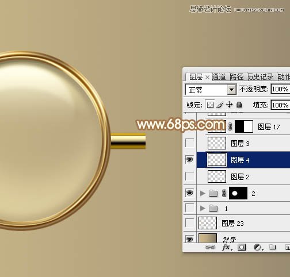Viewport: 290px width, 277px height.
Task: Expand group 1 disclosure triangle
Action: pyautogui.click(x=203, y=208)
